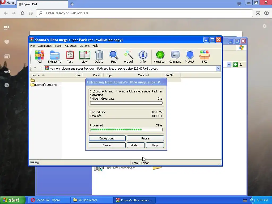Click Go button in My Documents window
This screenshot has width=272, height=204.
pyautogui.click(x=238, y=65)
